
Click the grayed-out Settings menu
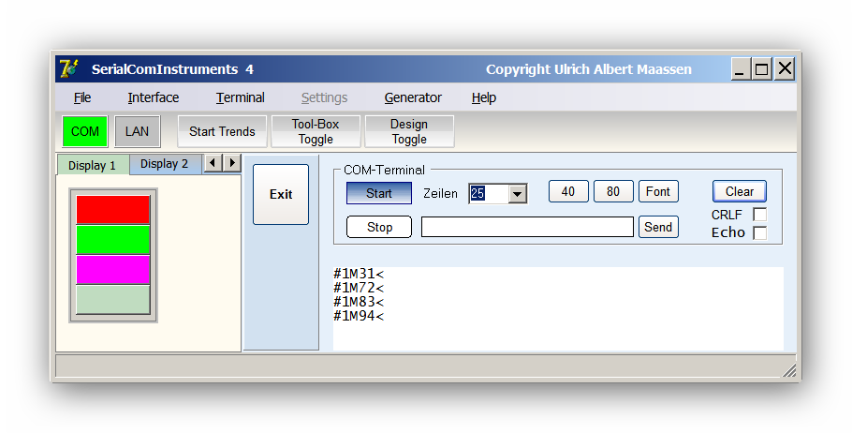pos(324,97)
